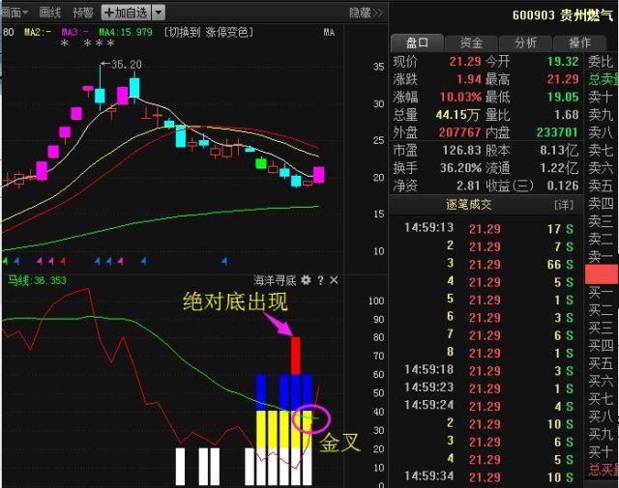Viewport: 619px width, 488px height.
Task: Expand the 加自选 dropdown arrow
Action: coord(159,13)
